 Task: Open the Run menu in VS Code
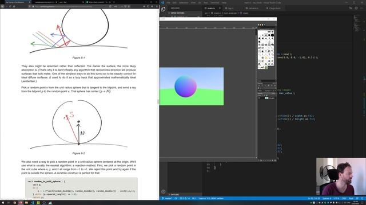pyautogui.click(x=206, y=3)
